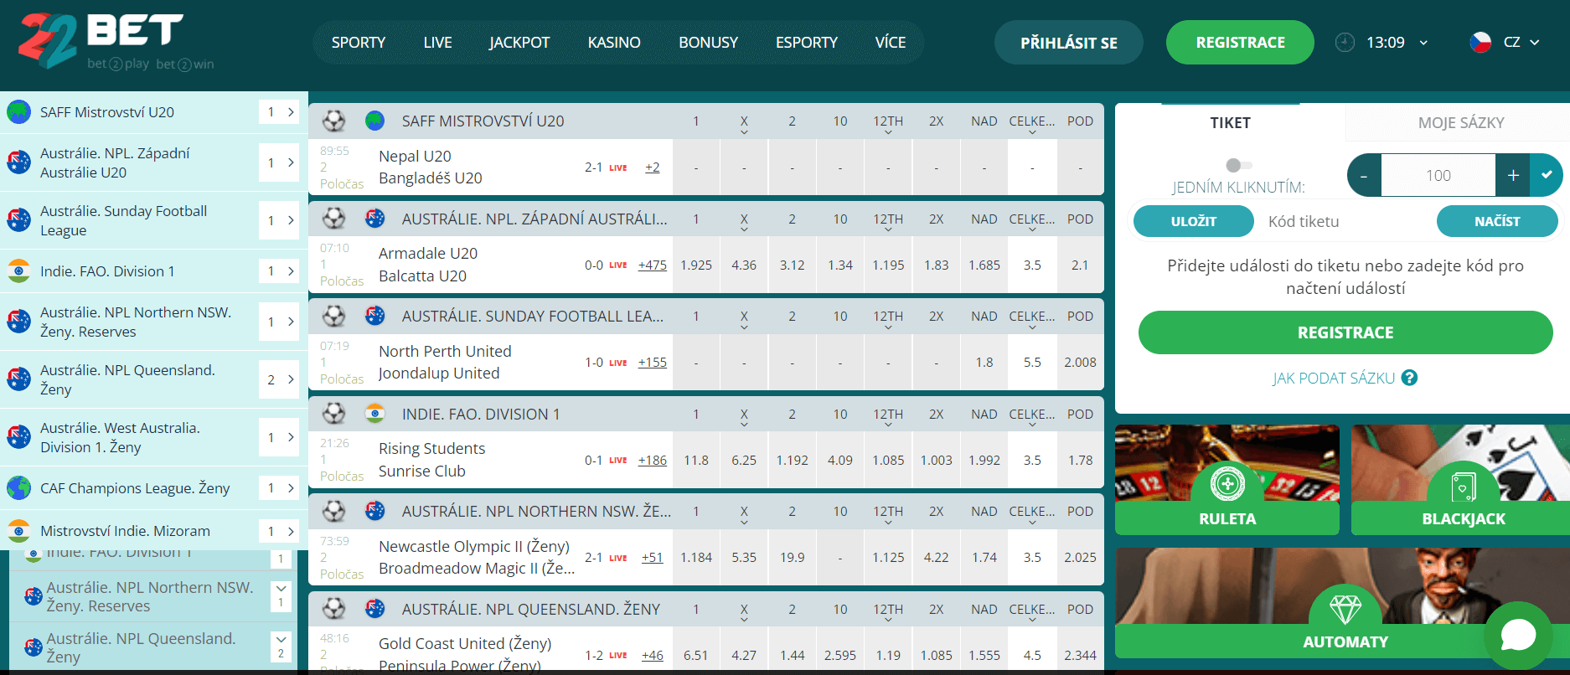1570x675 pixels.
Task: Open the CZ language dropdown
Action: click(x=1507, y=43)
